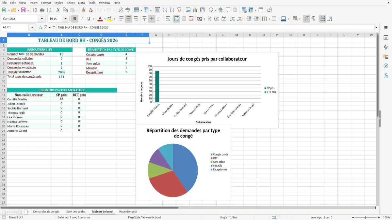Click the Sort Ascending icon
The width and height of the screenshot is (392, 220).
click(165, 10)
